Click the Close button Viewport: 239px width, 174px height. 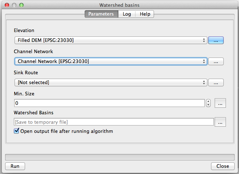(x=223, y=166)
